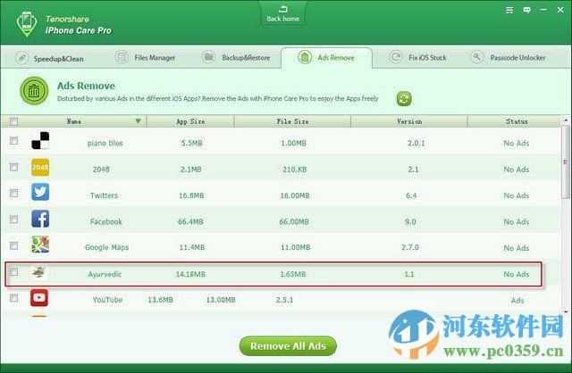The image size is (572, 373).
Task: Select the 'Twitters' app name
Action: tap(104, 195)
